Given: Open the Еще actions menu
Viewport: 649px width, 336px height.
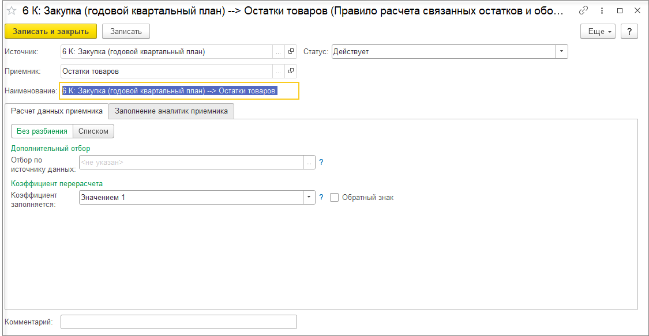Looking at the screenshot, I should 599,31.
